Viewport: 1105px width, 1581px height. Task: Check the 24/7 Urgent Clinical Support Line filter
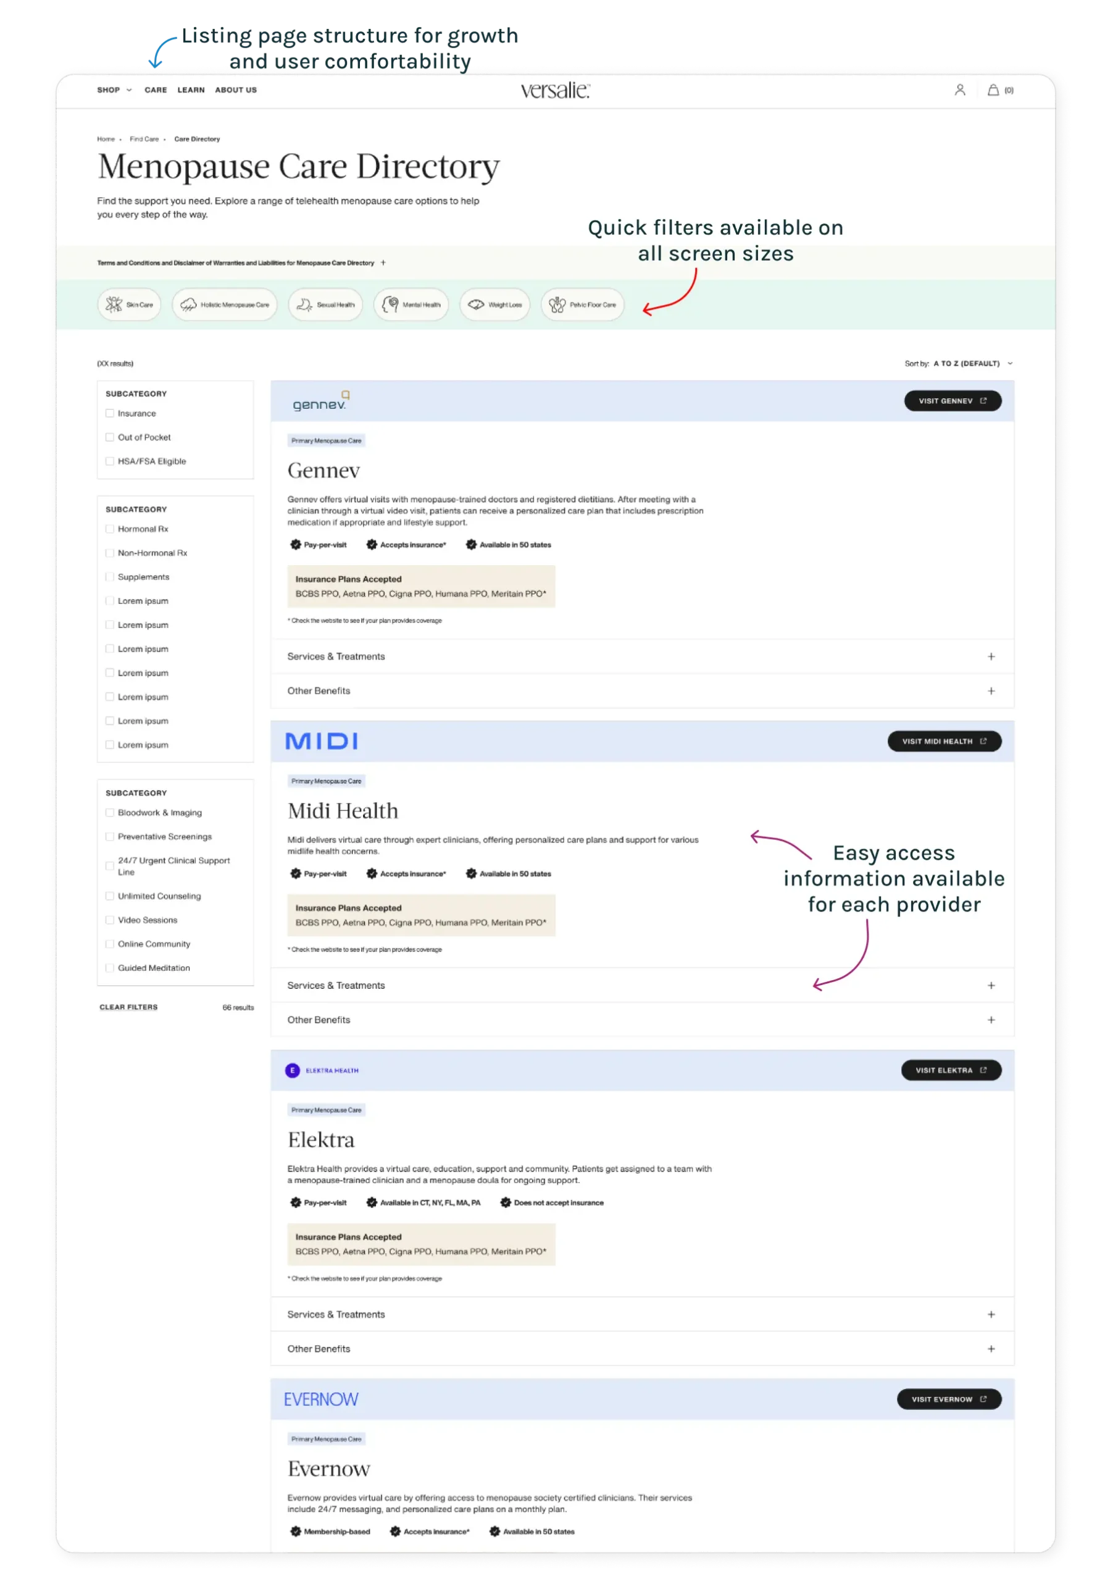[109, 866]
